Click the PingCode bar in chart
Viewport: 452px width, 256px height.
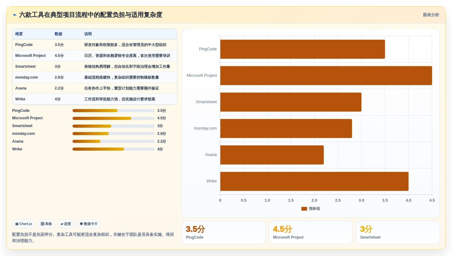[302, 49]
